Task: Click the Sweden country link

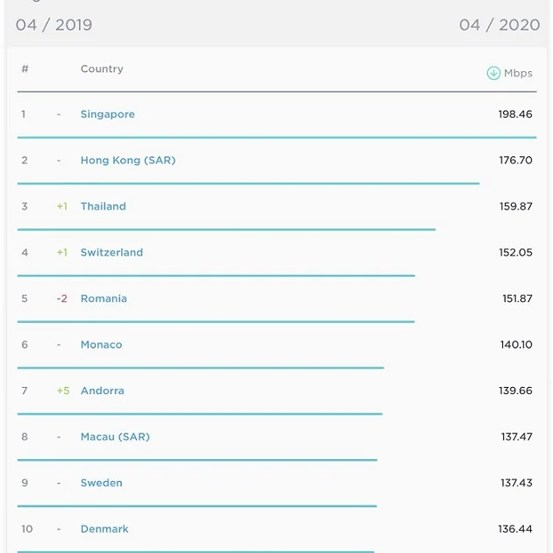Action: [x=101, y=483]
